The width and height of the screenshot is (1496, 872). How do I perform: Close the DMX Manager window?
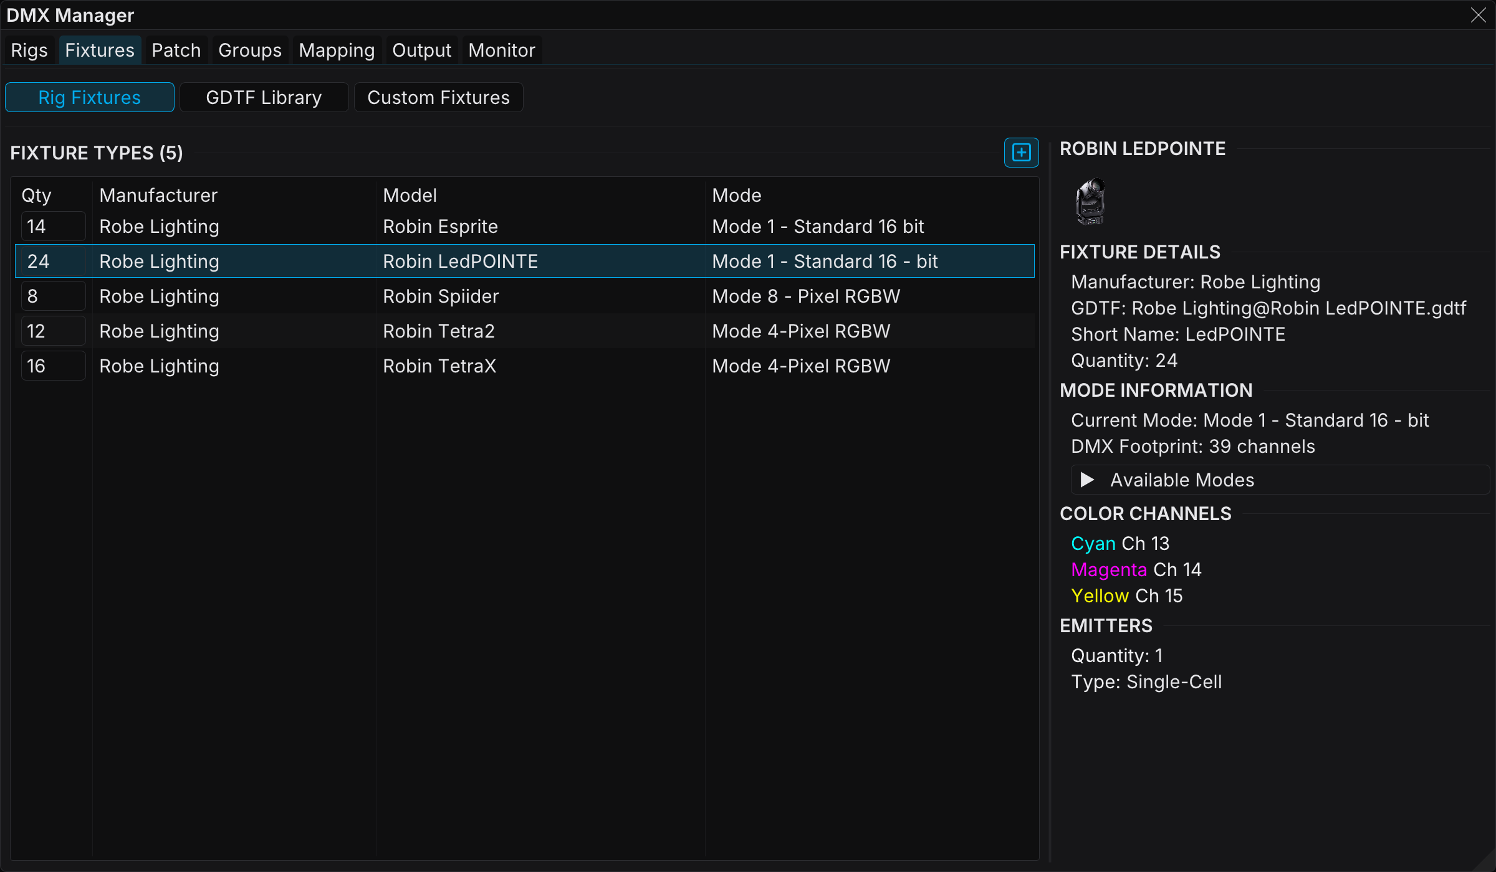tap(1479, 15)
